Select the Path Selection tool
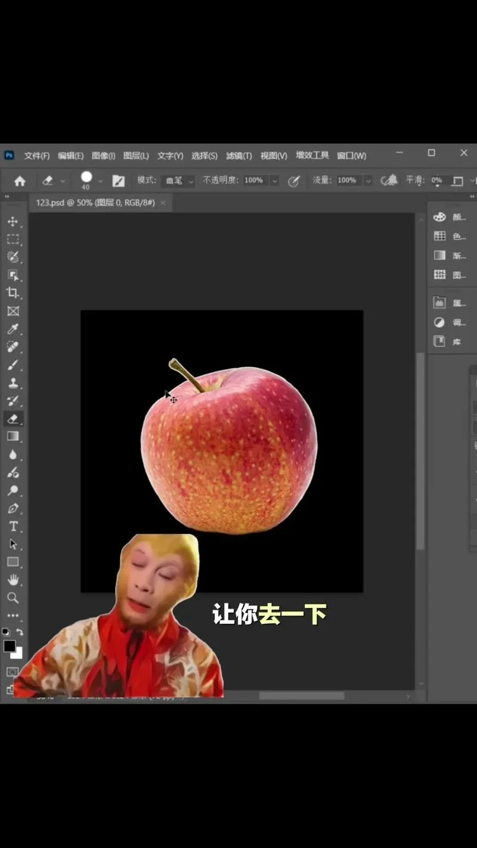 coord(13,544)
